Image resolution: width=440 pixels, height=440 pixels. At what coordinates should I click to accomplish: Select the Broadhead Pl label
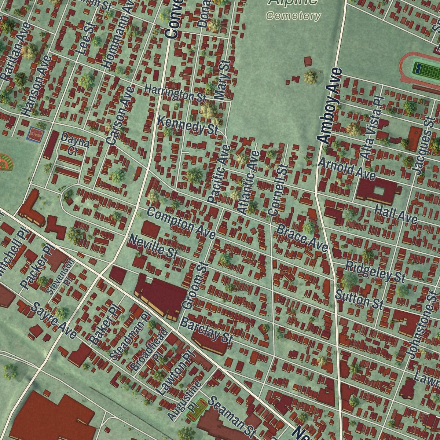[x=150, y=349]
